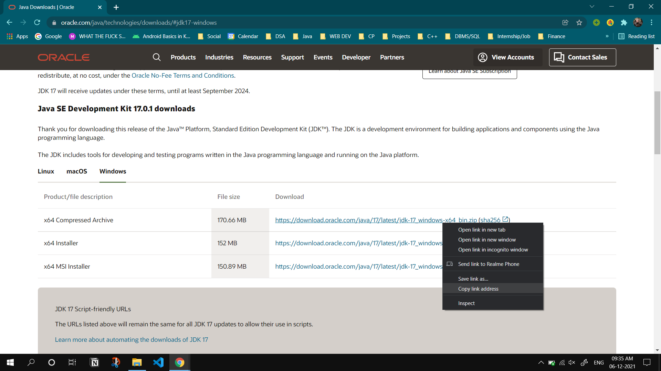
Task: Click the Contact Sales button
Action: tap(583, 57)
